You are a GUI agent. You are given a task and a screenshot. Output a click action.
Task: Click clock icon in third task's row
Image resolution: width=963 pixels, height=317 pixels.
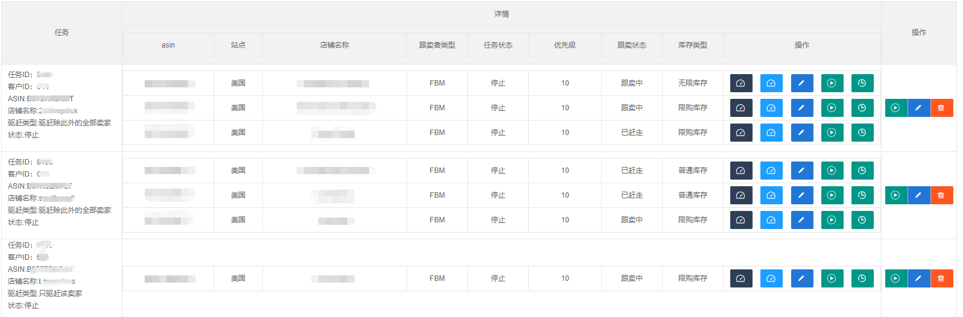(x=862, y=278)
